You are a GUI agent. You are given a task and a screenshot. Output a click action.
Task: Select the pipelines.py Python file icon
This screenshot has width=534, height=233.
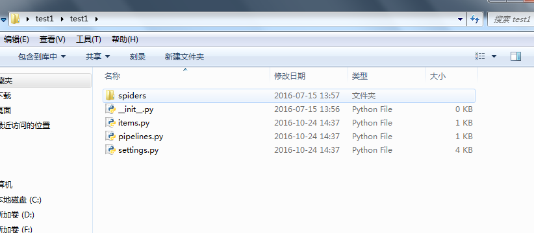[x=110, y=137]
